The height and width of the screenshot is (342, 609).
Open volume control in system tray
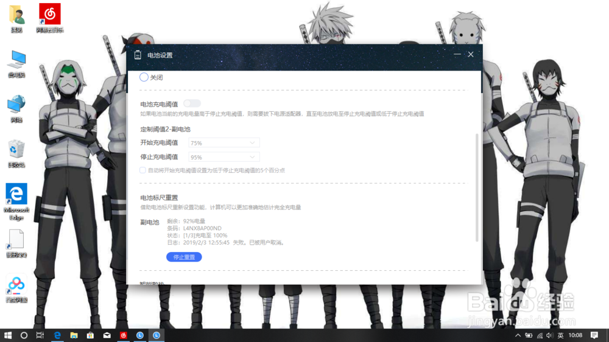pyautogui.click(x=549, y=335)
